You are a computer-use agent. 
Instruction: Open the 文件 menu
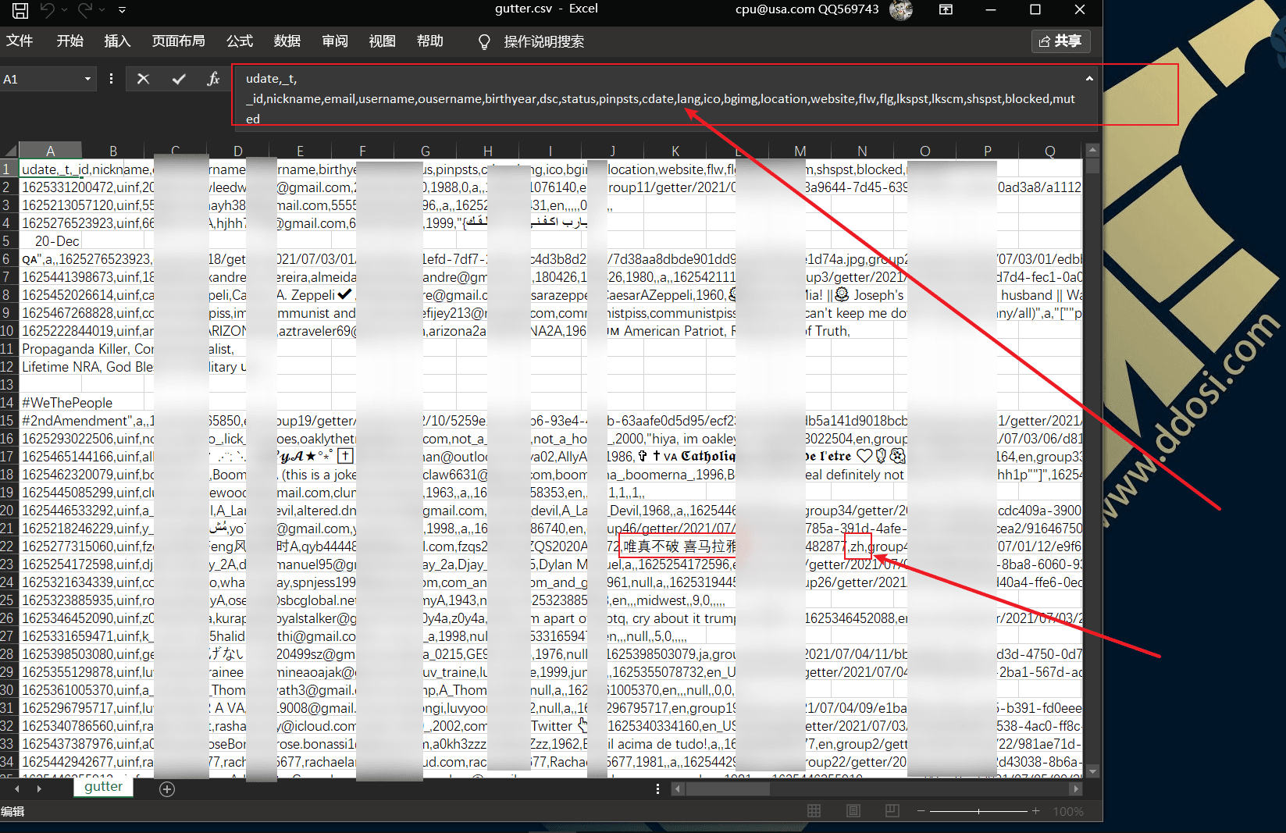(20, 41)
